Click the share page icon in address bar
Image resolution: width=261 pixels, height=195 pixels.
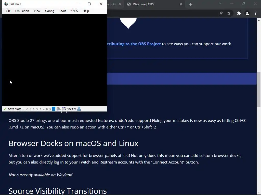[221, 13]
